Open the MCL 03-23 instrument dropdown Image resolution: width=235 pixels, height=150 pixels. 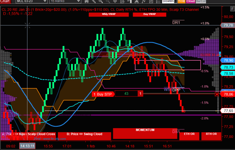point(31,1)
